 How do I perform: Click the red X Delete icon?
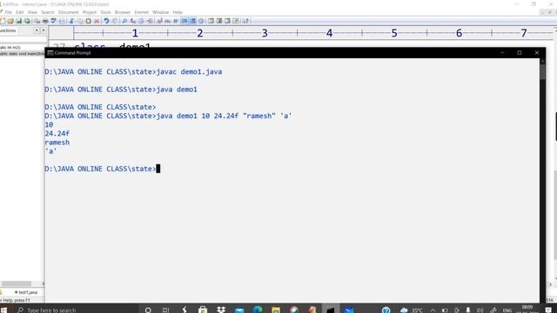click(97, 21)
